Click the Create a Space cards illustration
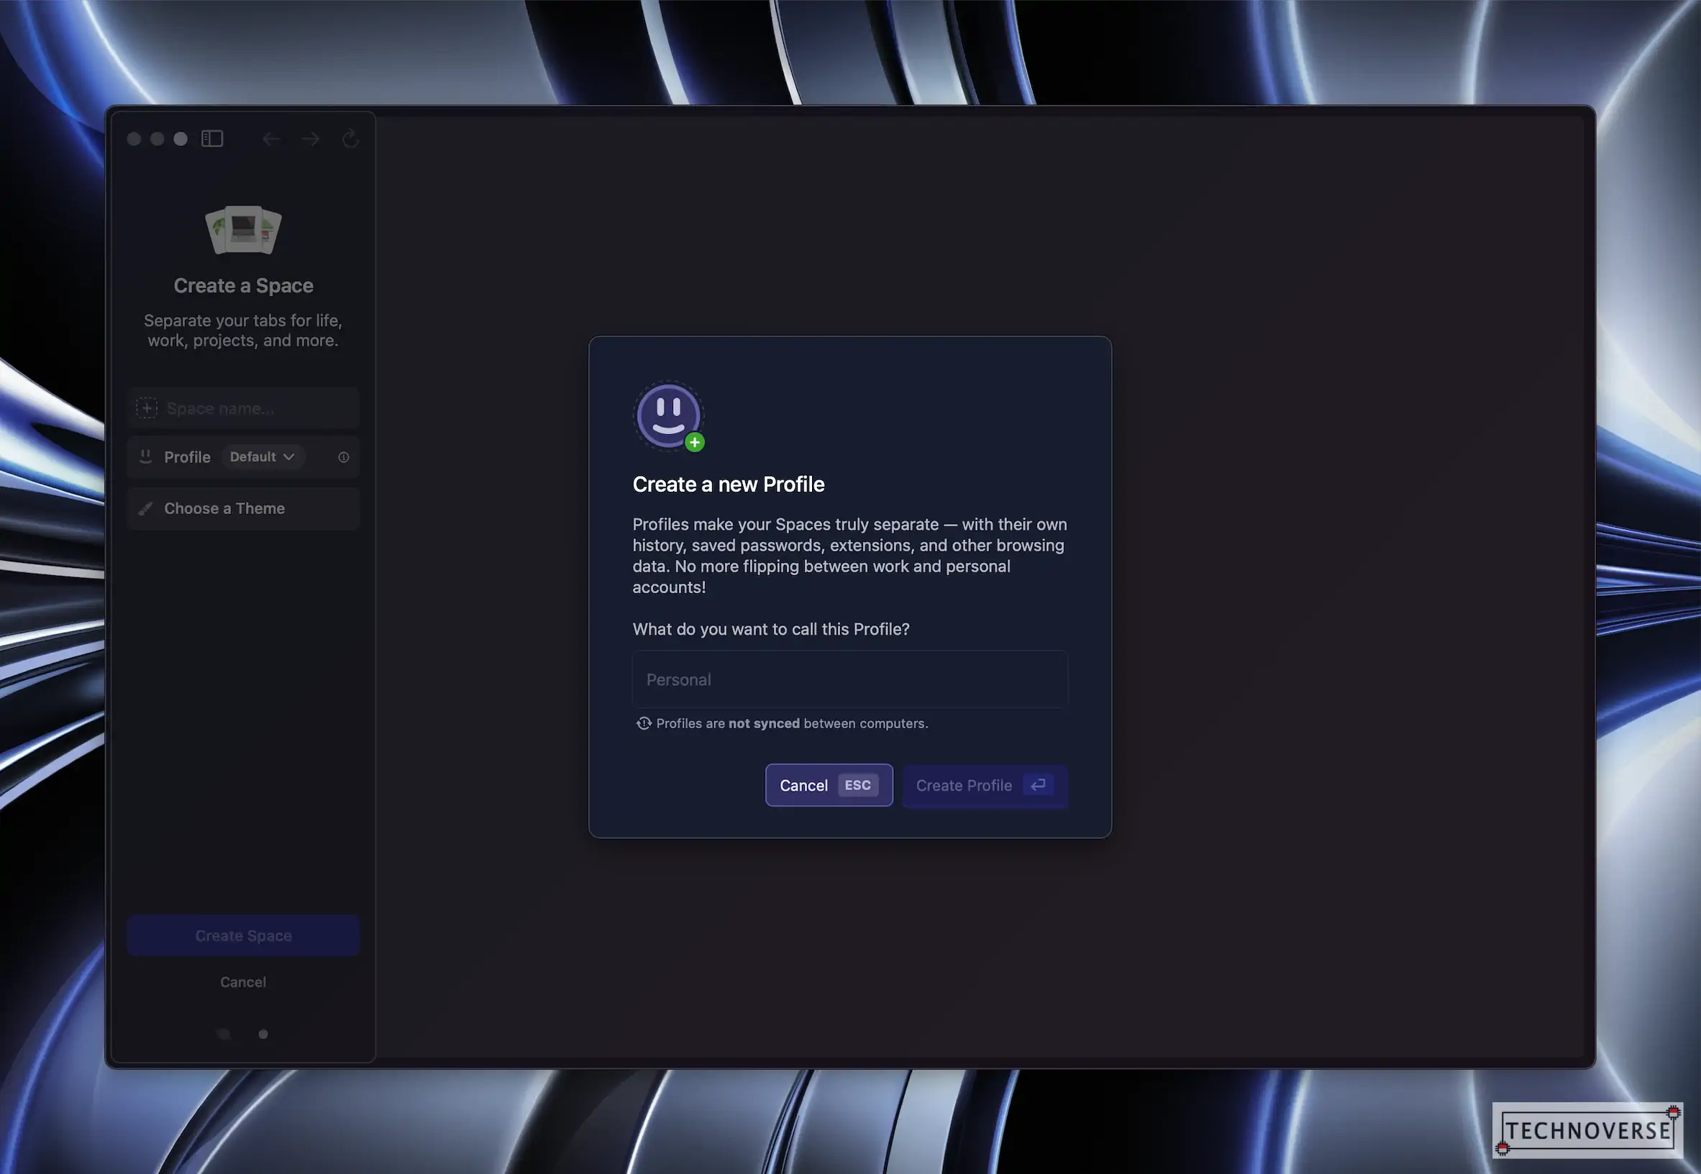This screenshot has width=1701, height=1174. point(244,229)
